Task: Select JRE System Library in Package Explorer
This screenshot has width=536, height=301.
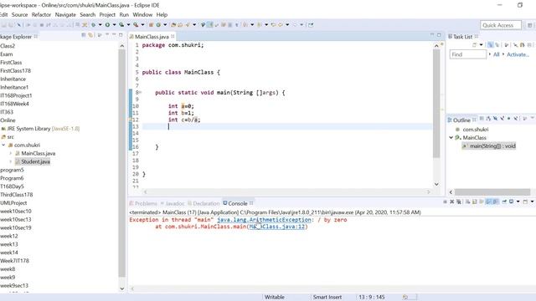Action: 40,129
